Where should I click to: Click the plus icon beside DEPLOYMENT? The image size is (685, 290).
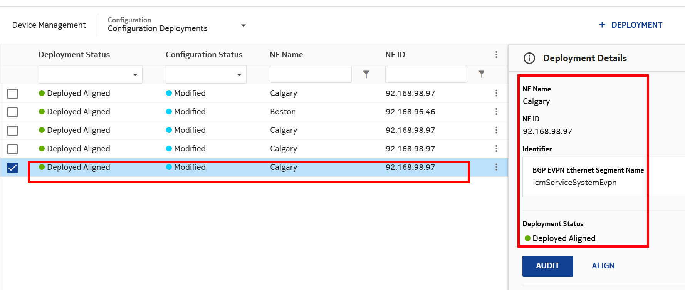point(602,25)
